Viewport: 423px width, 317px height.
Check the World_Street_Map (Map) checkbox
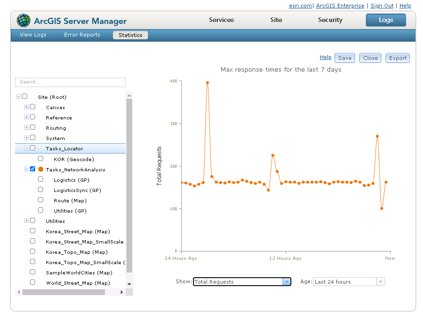[33, 282]
